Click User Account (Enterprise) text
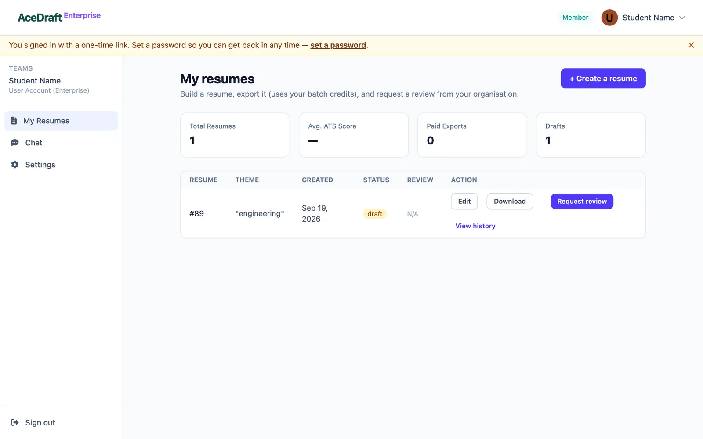This screenshot has height=439, width=703. 49,90
